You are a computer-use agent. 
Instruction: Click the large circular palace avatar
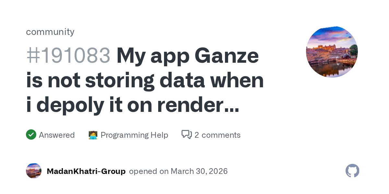[x=332, y=52]
